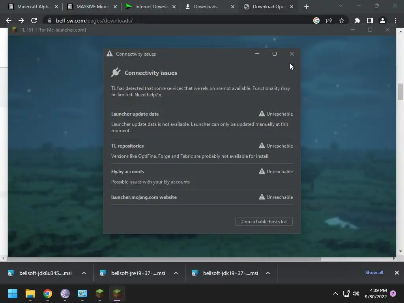The height and width of the screenshot is (303, 404).
Task: Expand options for bellsoft-jdk19+37 download
Action: (268, 273)
